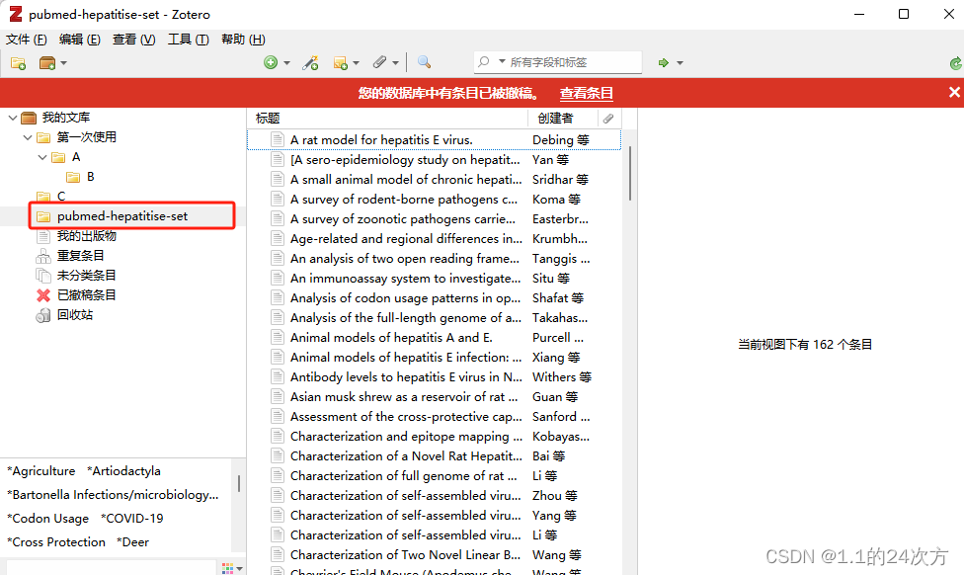Sort by the 创建者 column header
Viewport: 964px width, 575px height.
(563, 119)
